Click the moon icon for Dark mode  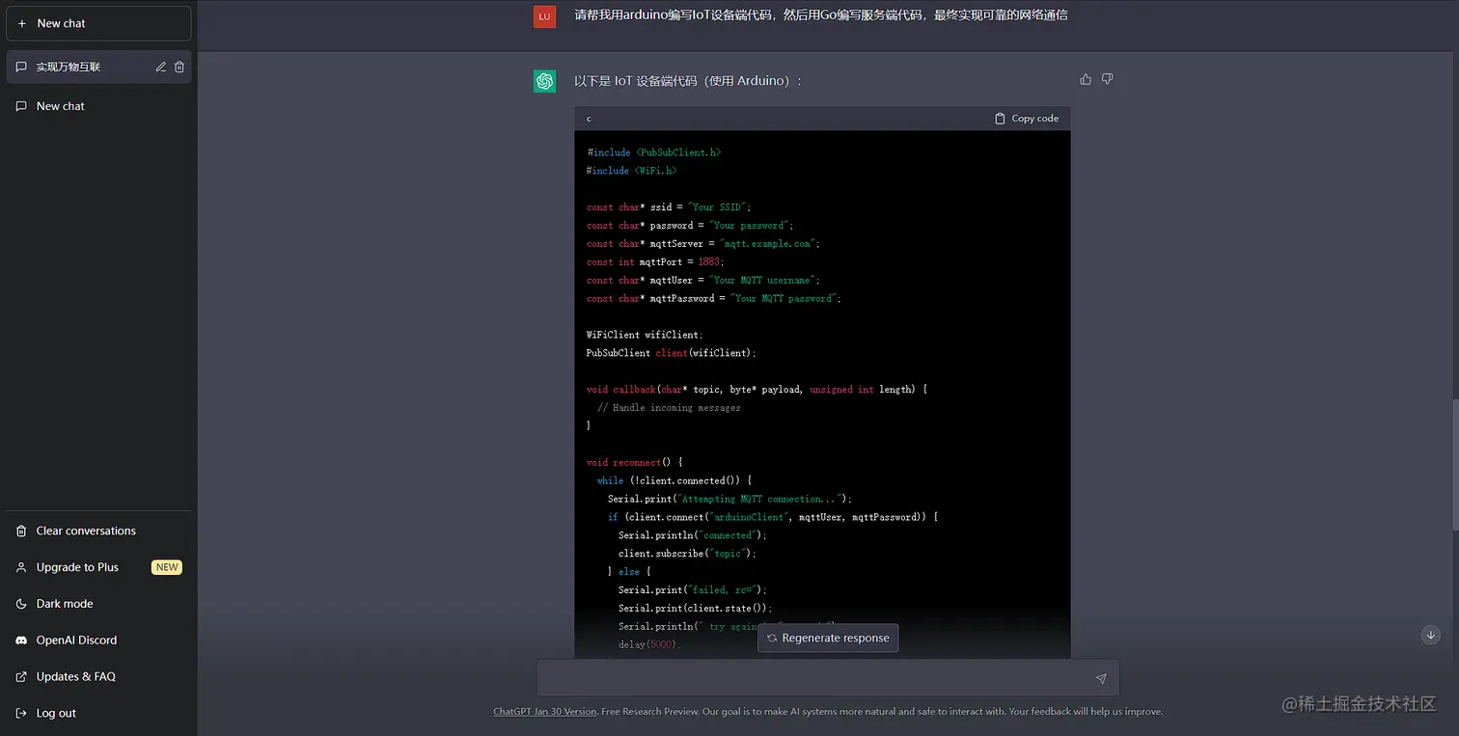(21, 604)
